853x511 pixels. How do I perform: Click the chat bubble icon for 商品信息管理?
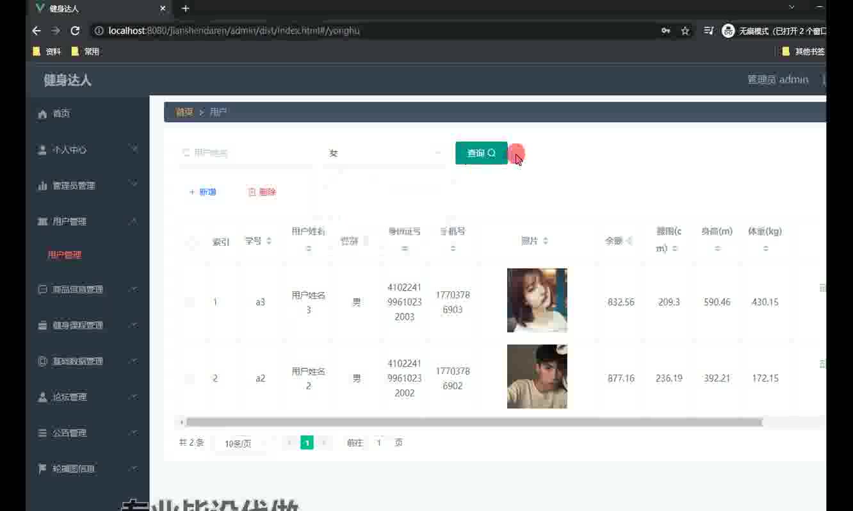43,289
